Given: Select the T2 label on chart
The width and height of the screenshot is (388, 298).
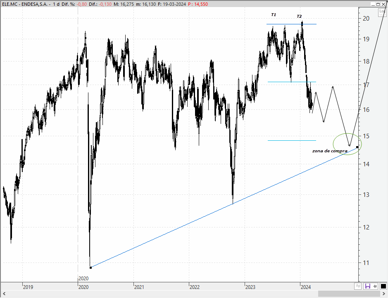Looking at the screenshot, I should tap(299, 17).
